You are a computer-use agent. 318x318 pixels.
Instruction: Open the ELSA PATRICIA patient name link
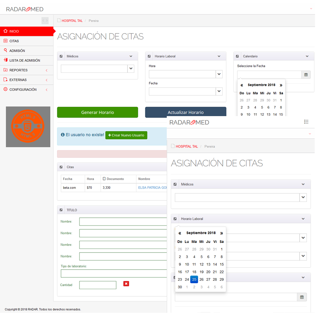click(x=152, y=188)
